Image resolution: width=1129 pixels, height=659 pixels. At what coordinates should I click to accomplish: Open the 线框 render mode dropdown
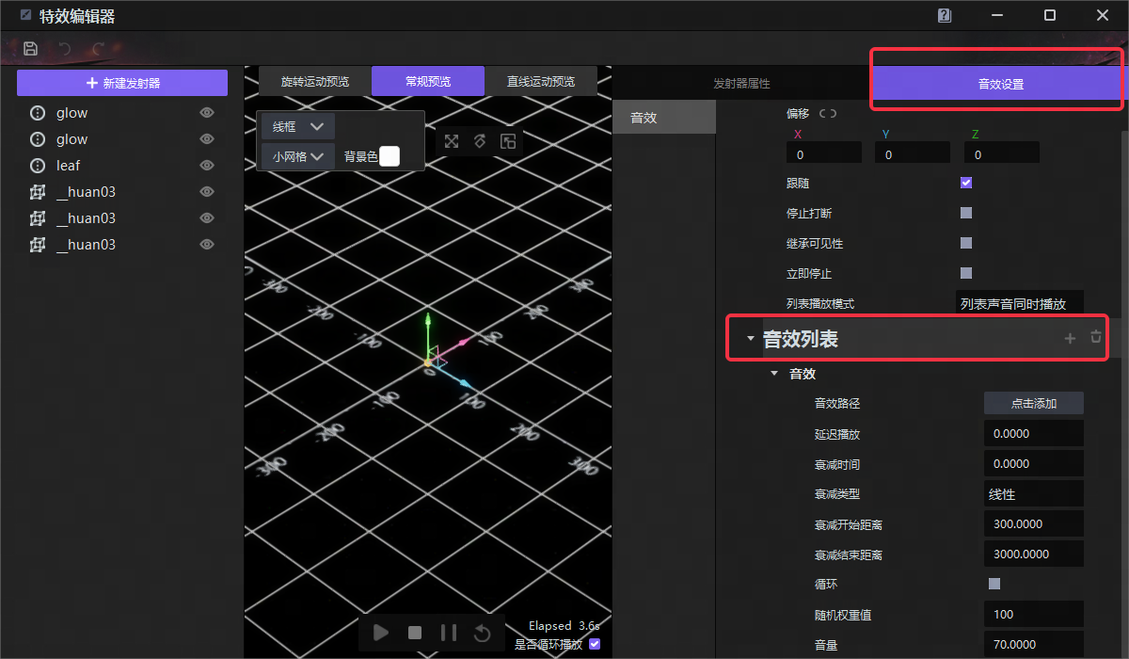coord(297,126)
